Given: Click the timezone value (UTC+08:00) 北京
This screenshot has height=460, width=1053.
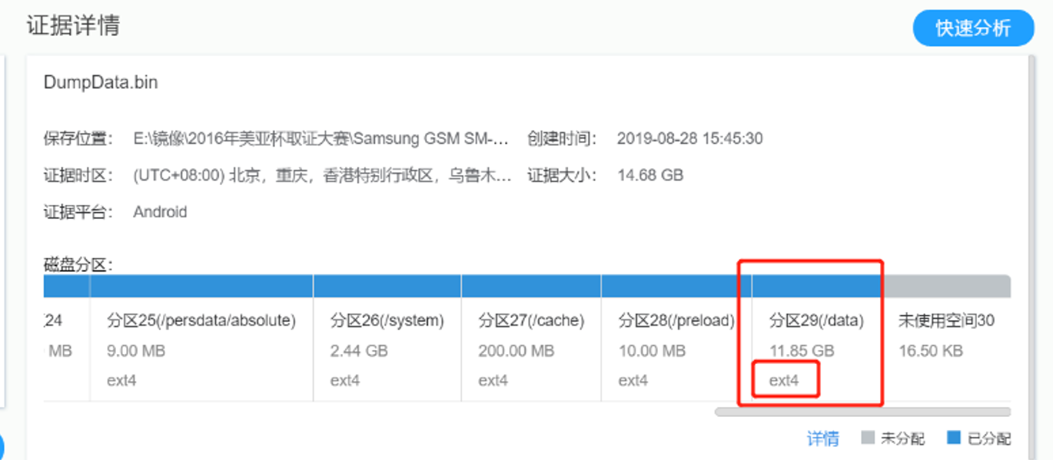Looking at the screenshot, I should click(x=322, y=175).
